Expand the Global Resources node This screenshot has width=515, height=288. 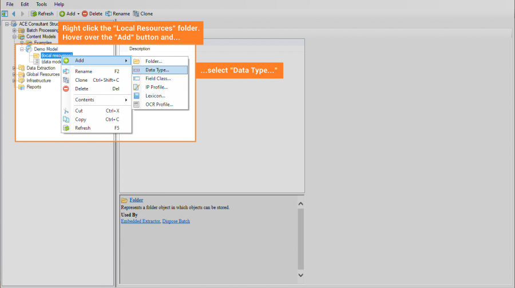click(14, 74)
